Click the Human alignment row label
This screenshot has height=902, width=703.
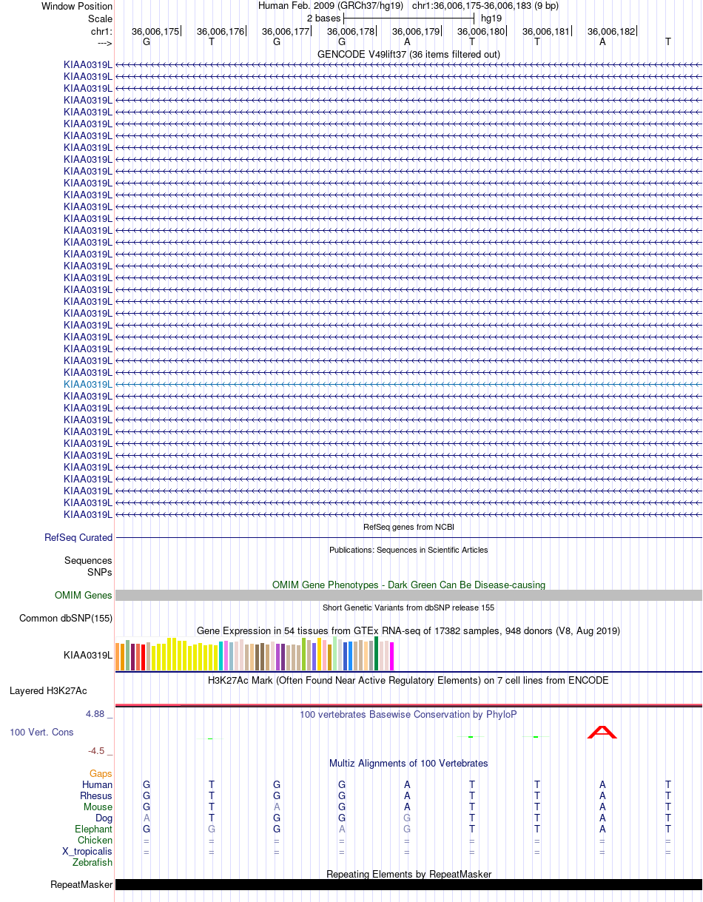point(98,785)
